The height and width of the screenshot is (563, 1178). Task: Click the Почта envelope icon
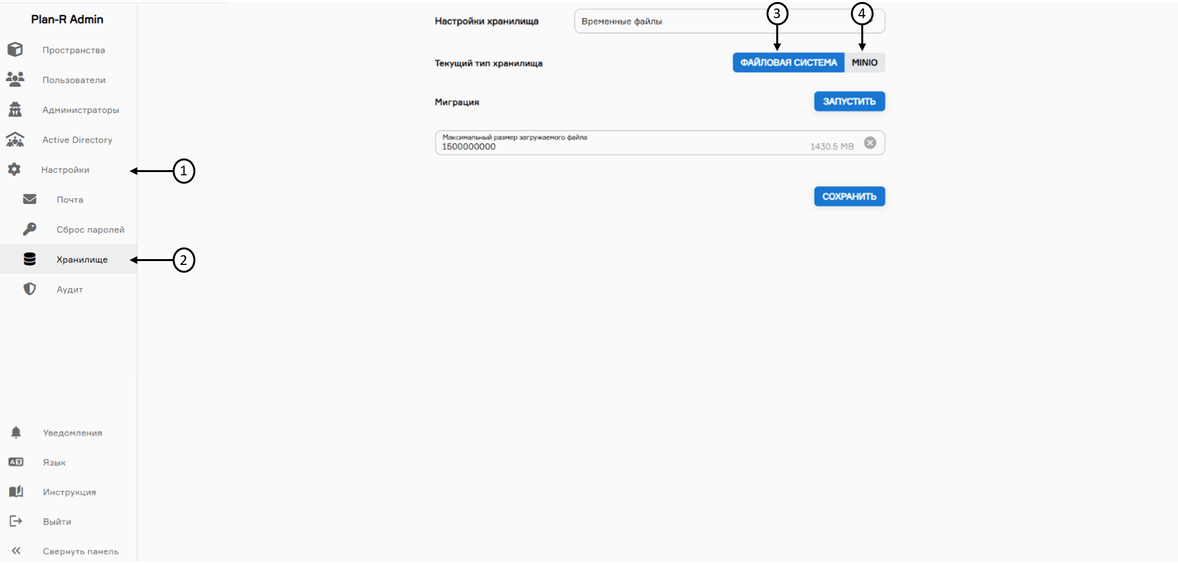click(30, 199)
